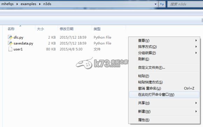
Task: Click the 2015/4/8 5:30 date cell
Action: pyautogui.click(x=71, y=49)
